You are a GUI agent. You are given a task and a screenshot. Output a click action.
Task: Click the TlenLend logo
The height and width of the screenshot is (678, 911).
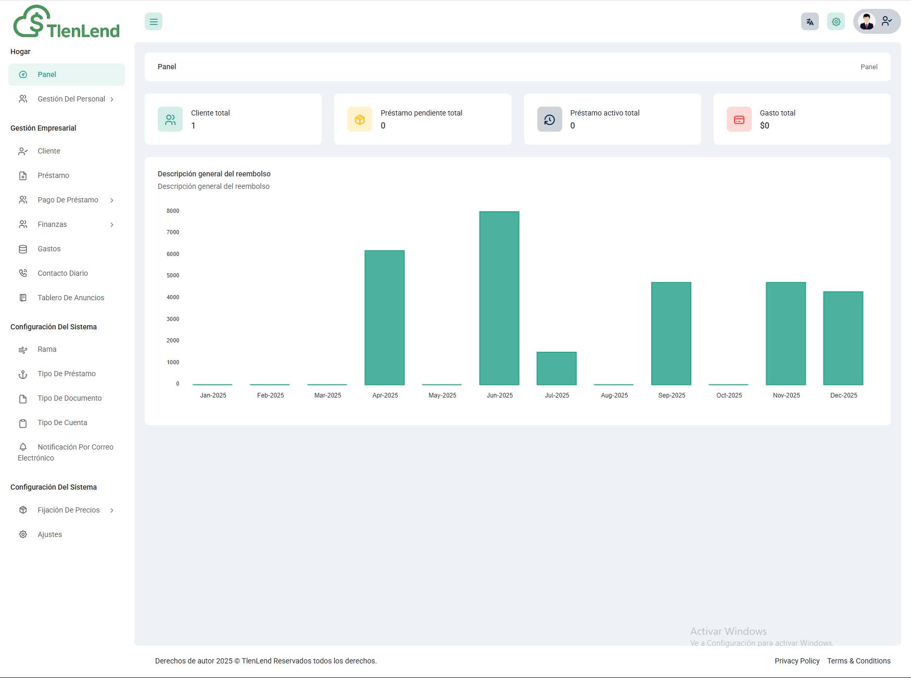click(67, 23)
